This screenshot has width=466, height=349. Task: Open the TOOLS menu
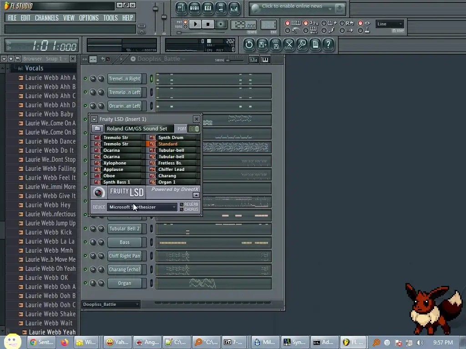pos(110,18)
